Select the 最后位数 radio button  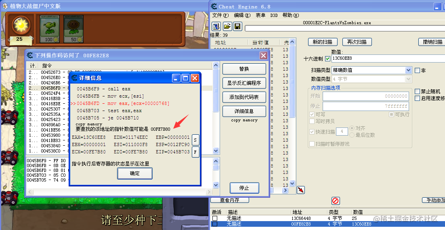pos(352,135)
